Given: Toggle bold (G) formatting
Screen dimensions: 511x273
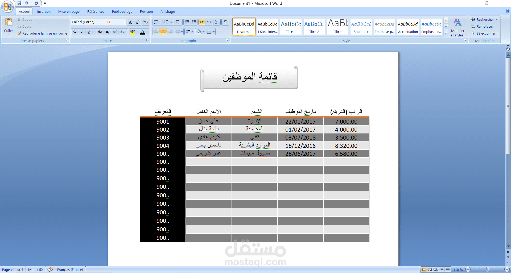Looking at the screenshot, I should (75, 32).
